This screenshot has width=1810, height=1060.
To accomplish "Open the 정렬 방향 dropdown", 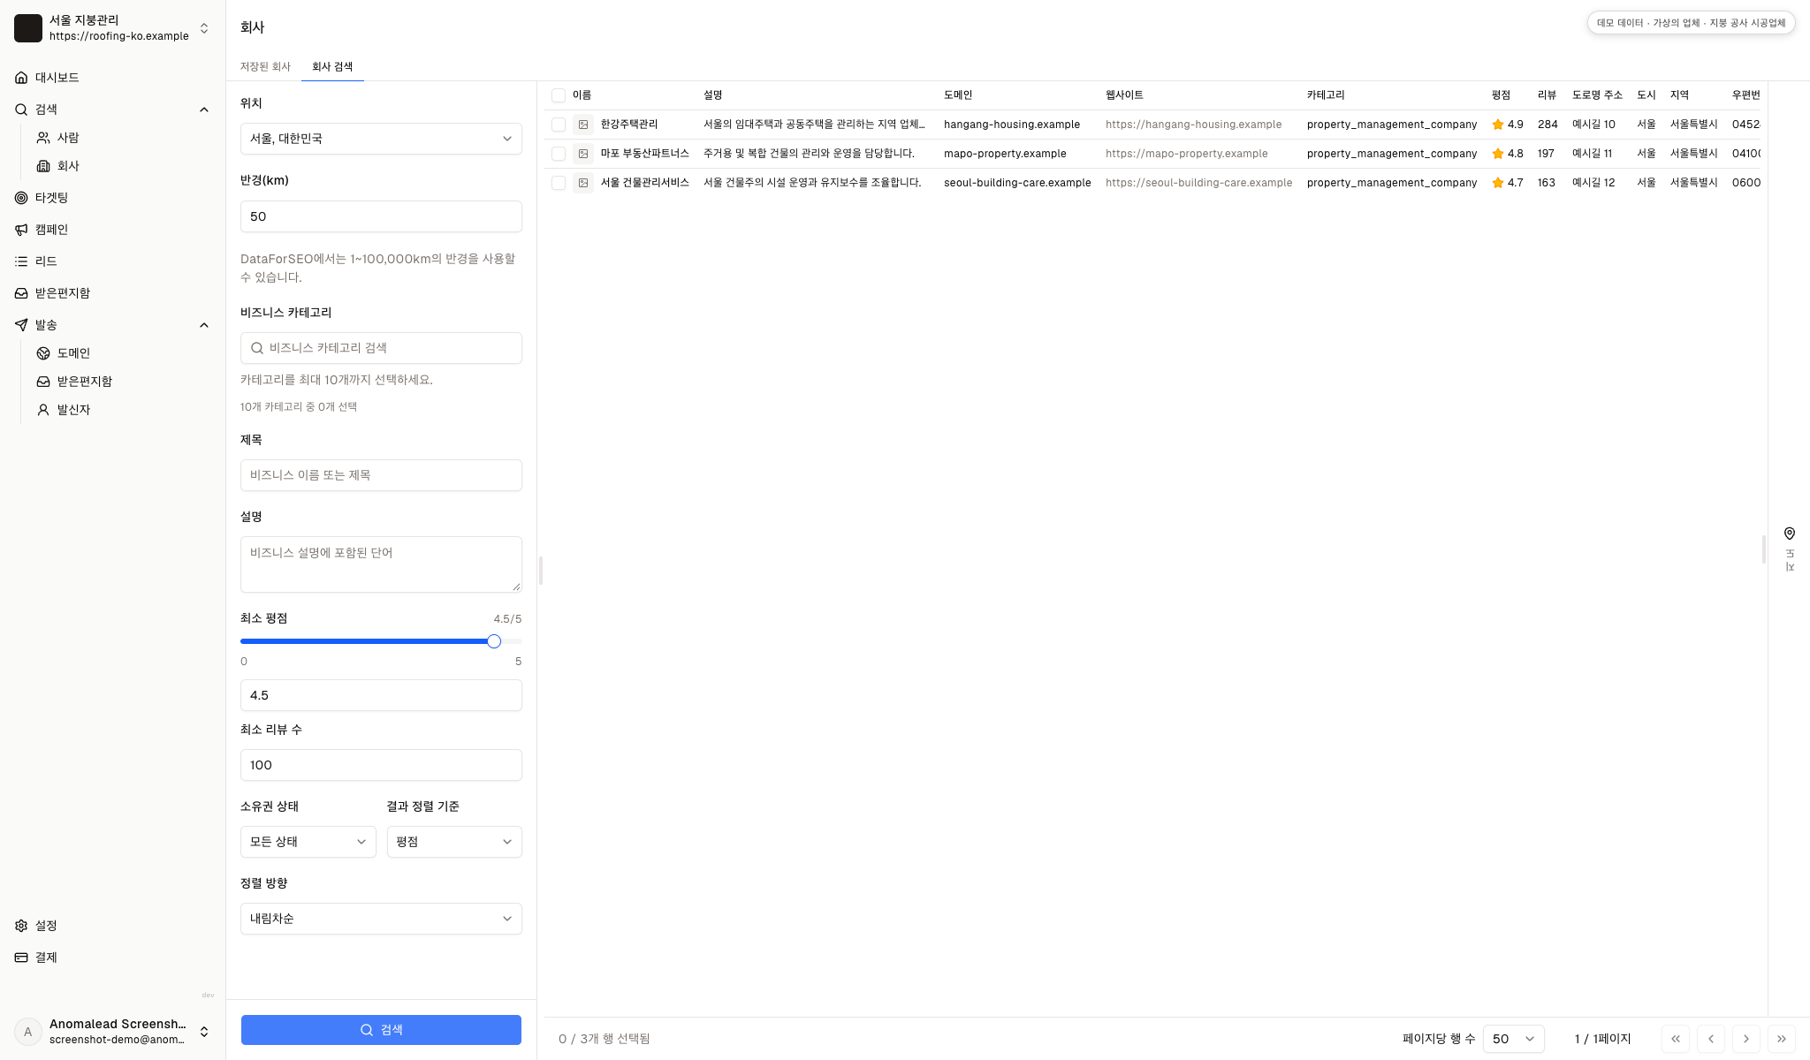I will pyautogui.click(x=381, y=919).
